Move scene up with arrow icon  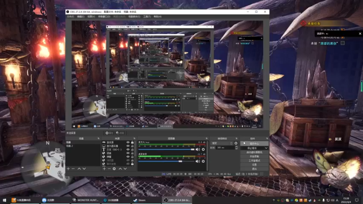coord(79,169)
